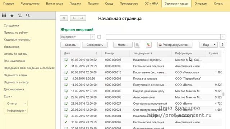
Task: Open the Главное section
Action: 9,4
